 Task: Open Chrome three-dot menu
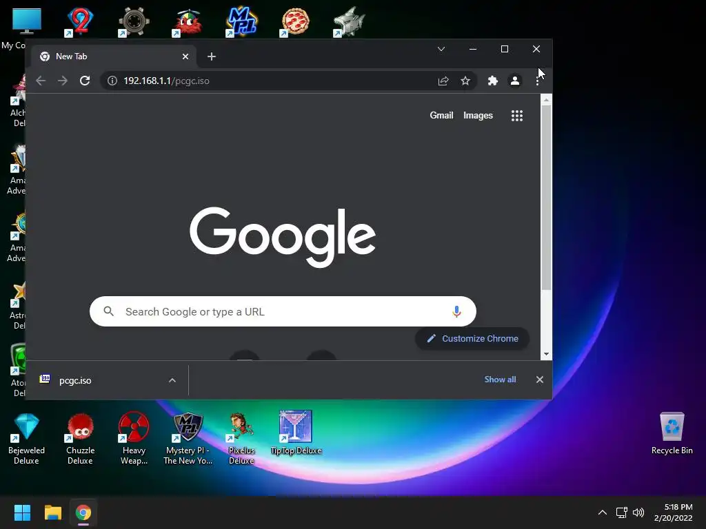(x=536, y=81)
